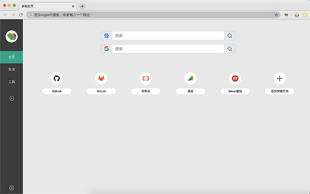Add a new sidebar category
Screen dimensions: 310x194
click(x=12, y=98)
